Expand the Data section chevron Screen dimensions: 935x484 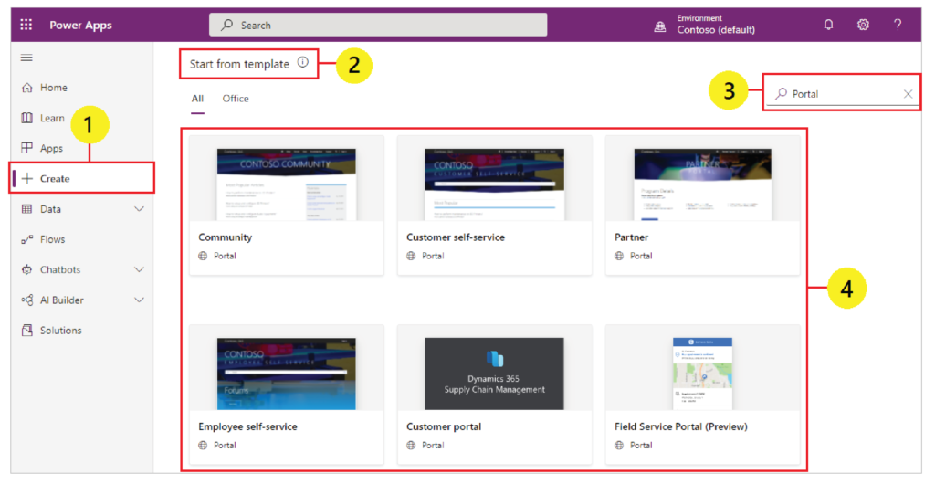(x=139, y=209)
